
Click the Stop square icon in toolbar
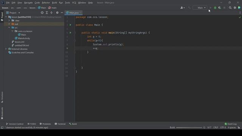coord(224,8)
